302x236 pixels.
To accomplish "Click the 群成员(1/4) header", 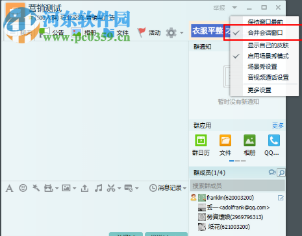I will coord(209,172).
